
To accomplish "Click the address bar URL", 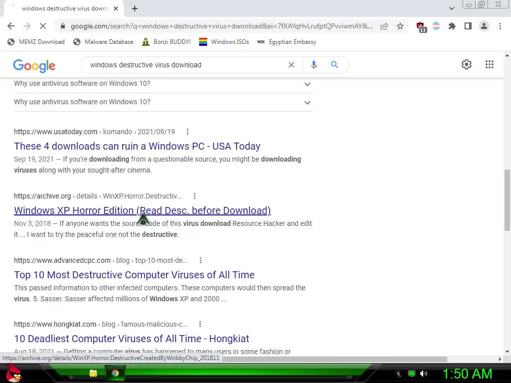I will (222, 26).
